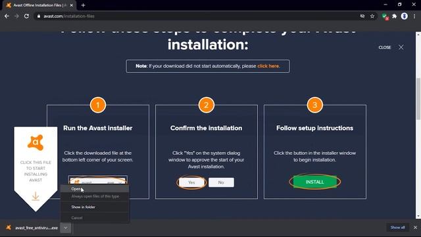Screen dimensions: 421x237
Task: Choose Cancel in the download menu
Action: pos(95,218)
